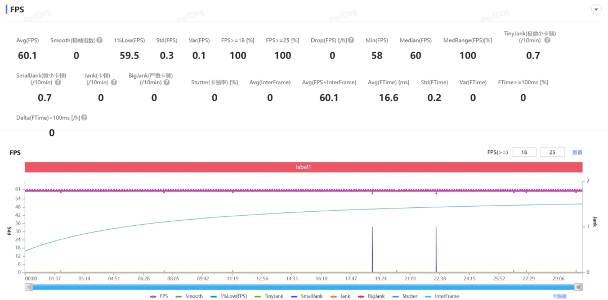This screenshot has height=300, width=608.
Task: Click the FTime>=100ms [%] label
Action: tap(523, 83)
